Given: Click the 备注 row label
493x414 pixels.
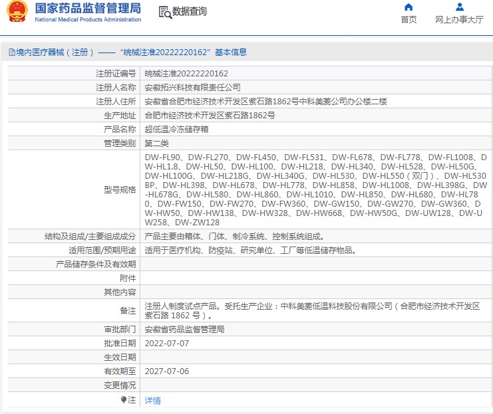Looking at the screenshot, I should click(128, 310).
